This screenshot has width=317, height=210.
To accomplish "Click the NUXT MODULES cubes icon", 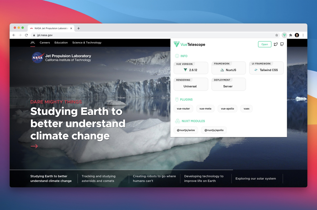I will 178,121.
